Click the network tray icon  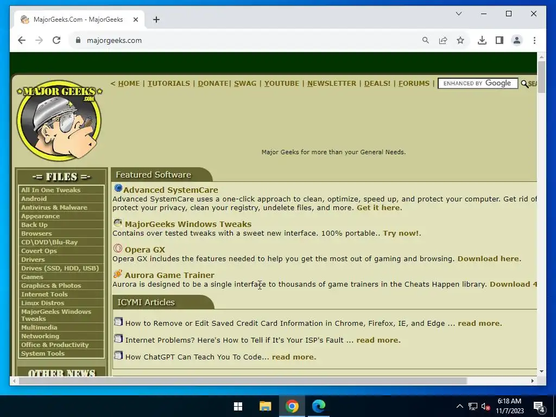473,406
